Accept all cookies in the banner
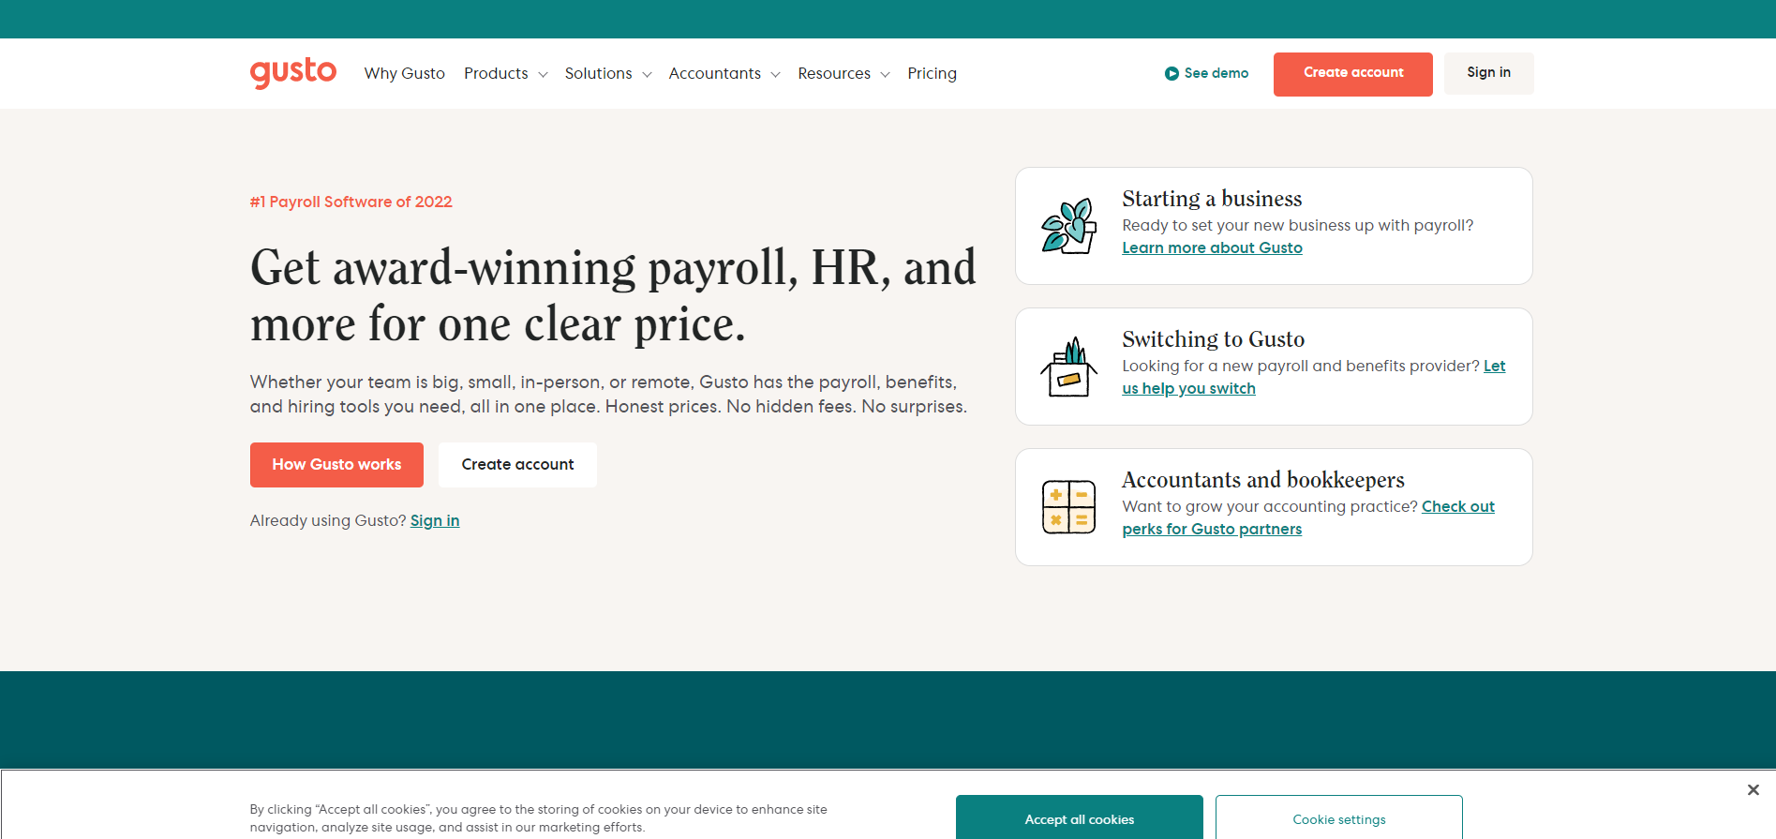 pyautogui.click(x=1079, y=818)
